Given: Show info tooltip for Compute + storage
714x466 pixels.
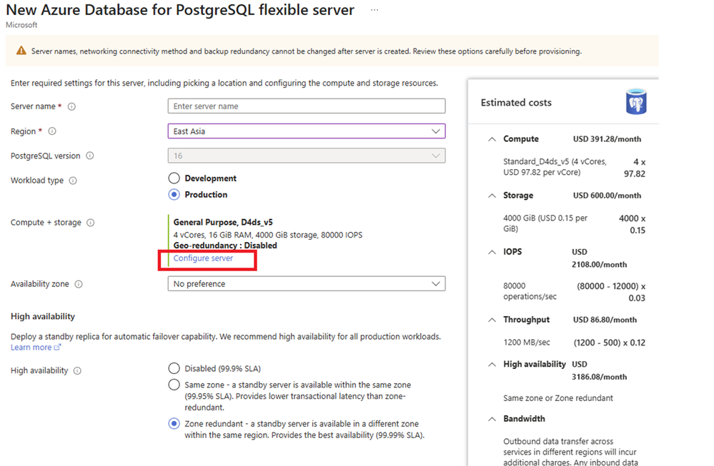Looking at the screenshot, I should tap(91, 223).
